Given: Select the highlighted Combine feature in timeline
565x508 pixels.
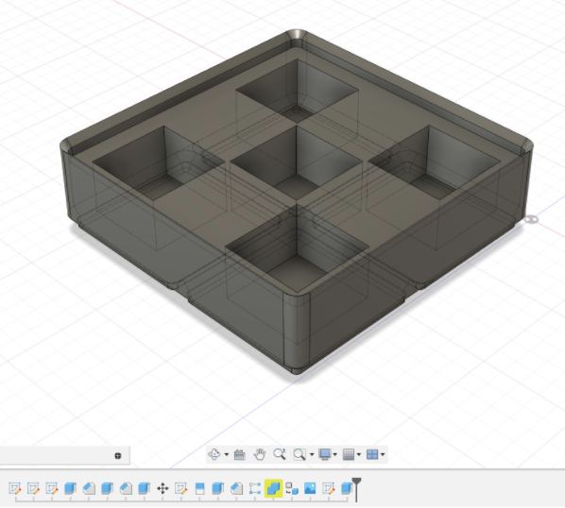Looking at the screenshot, I should click(273, 488).
